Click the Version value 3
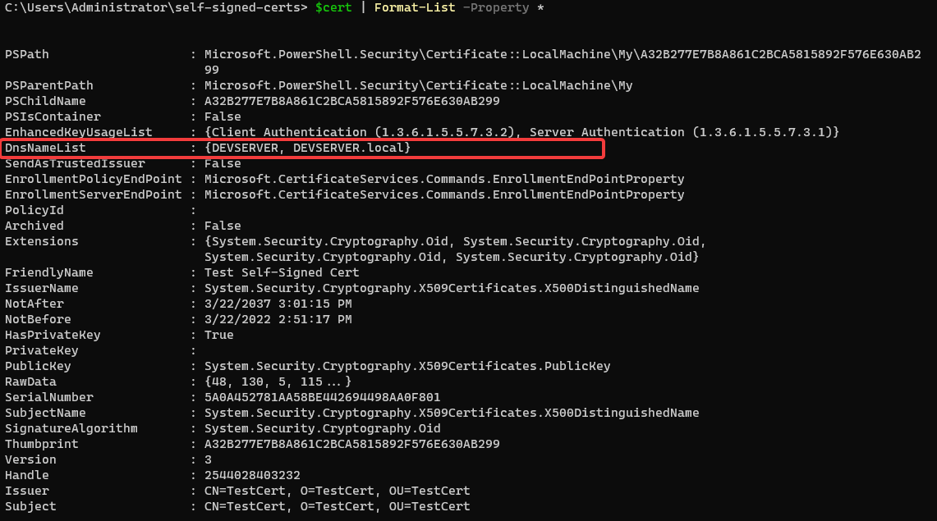The image size is (937, 521). [x=209, y=459]
